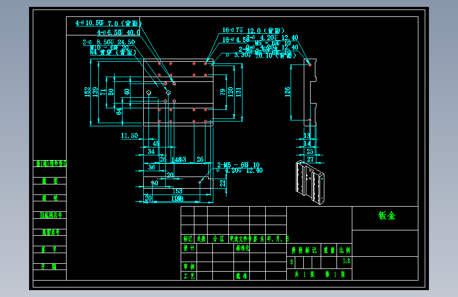Select the 审核 label in title block
The image size is (458, 297).
[x=189, y=266]
